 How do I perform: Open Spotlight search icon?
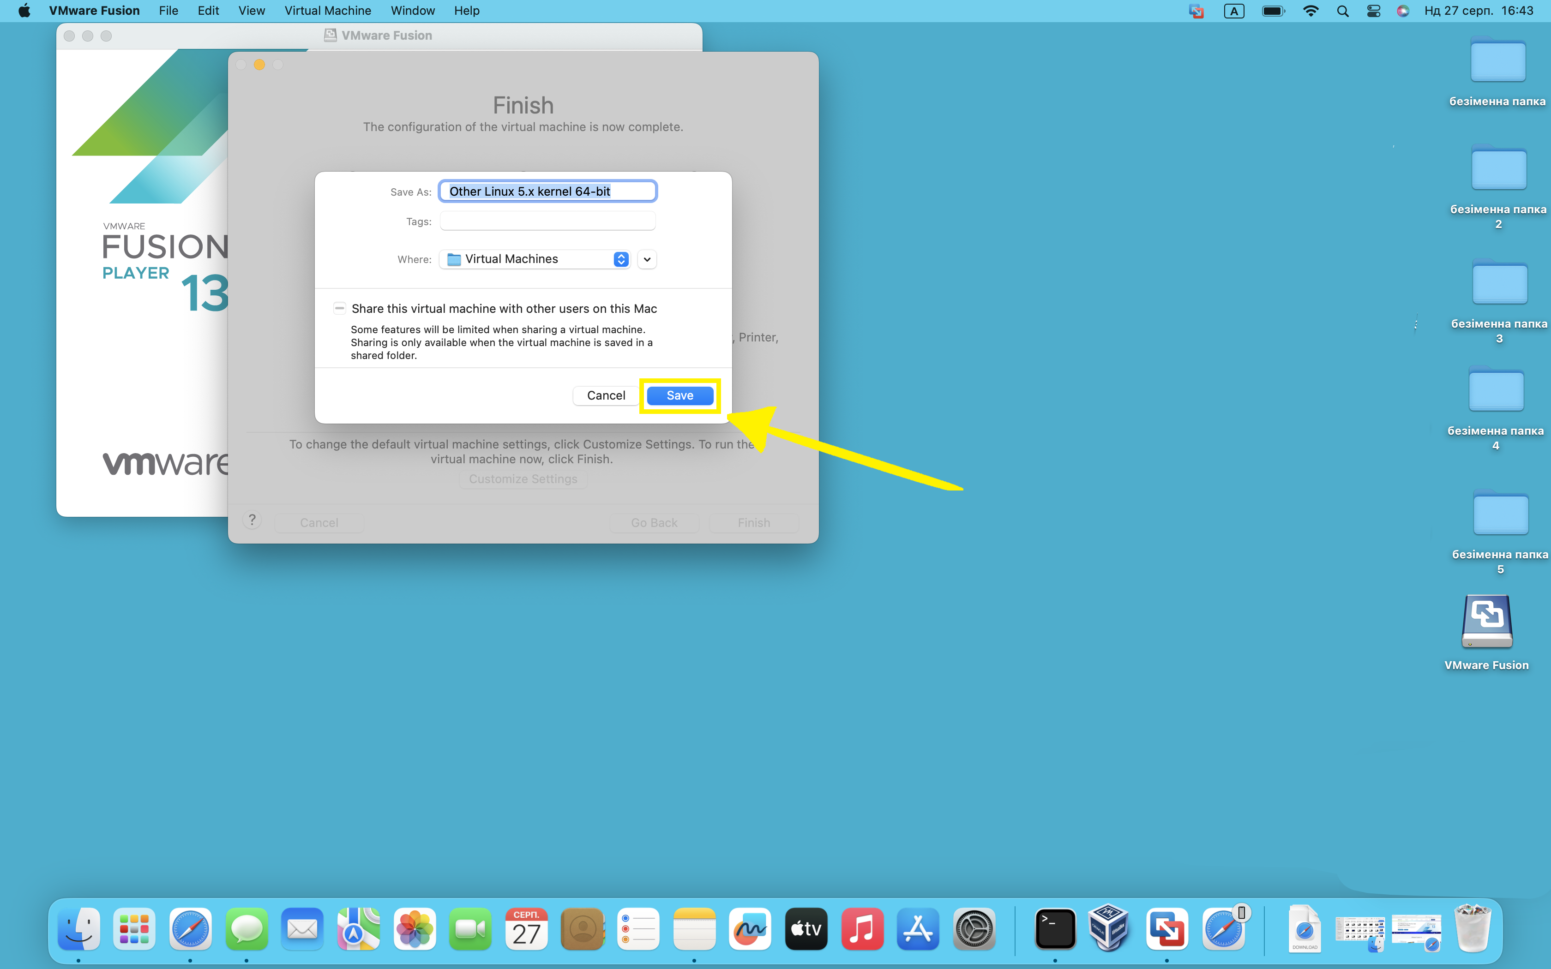click(x=1343, y=11)
